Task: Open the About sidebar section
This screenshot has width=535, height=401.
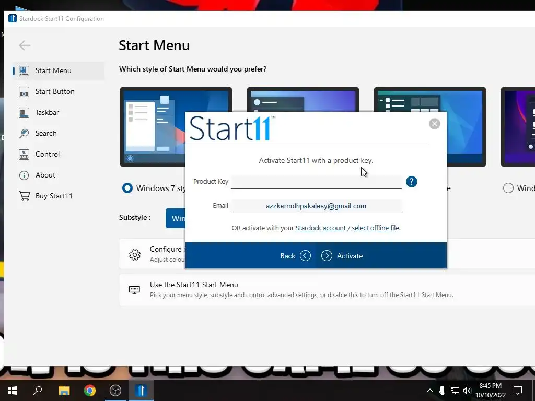Action: pyautogui.click(x=59, y=175)
